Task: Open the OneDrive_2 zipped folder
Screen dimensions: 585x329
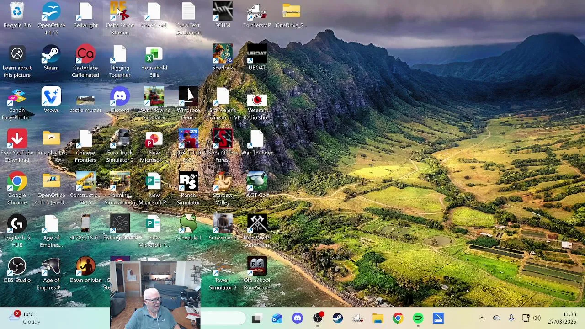Action: [291, 15]
